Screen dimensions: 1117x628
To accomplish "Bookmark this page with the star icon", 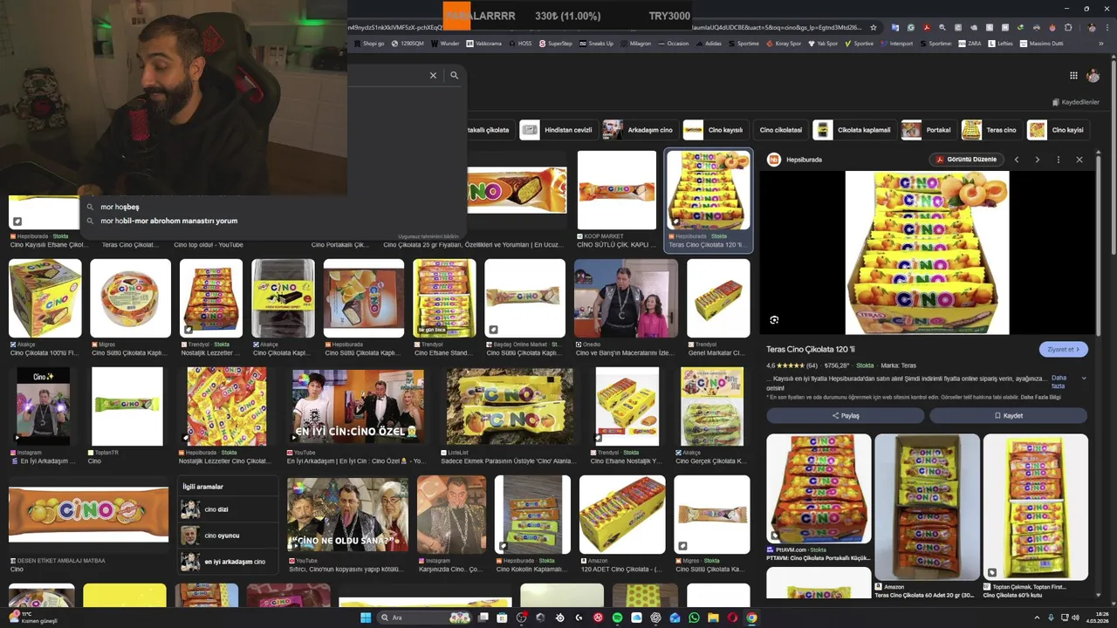I will tap(874, 28).
